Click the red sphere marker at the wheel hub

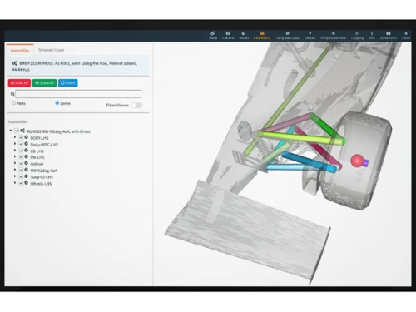pos(358,161)
